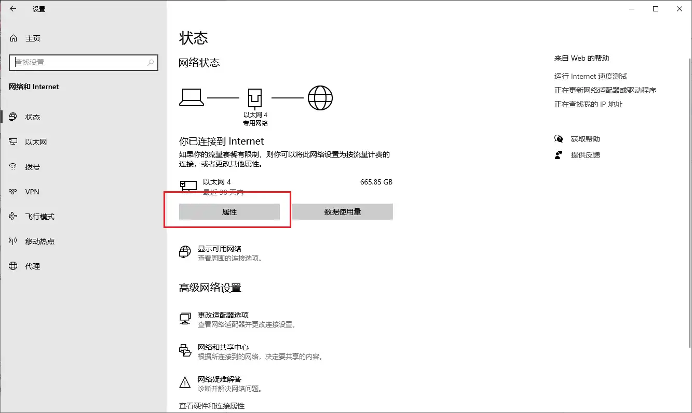Screen dimensions: 692x413
Task: Click the globe icon beside 代理
Action: click(x=13, y=266)
